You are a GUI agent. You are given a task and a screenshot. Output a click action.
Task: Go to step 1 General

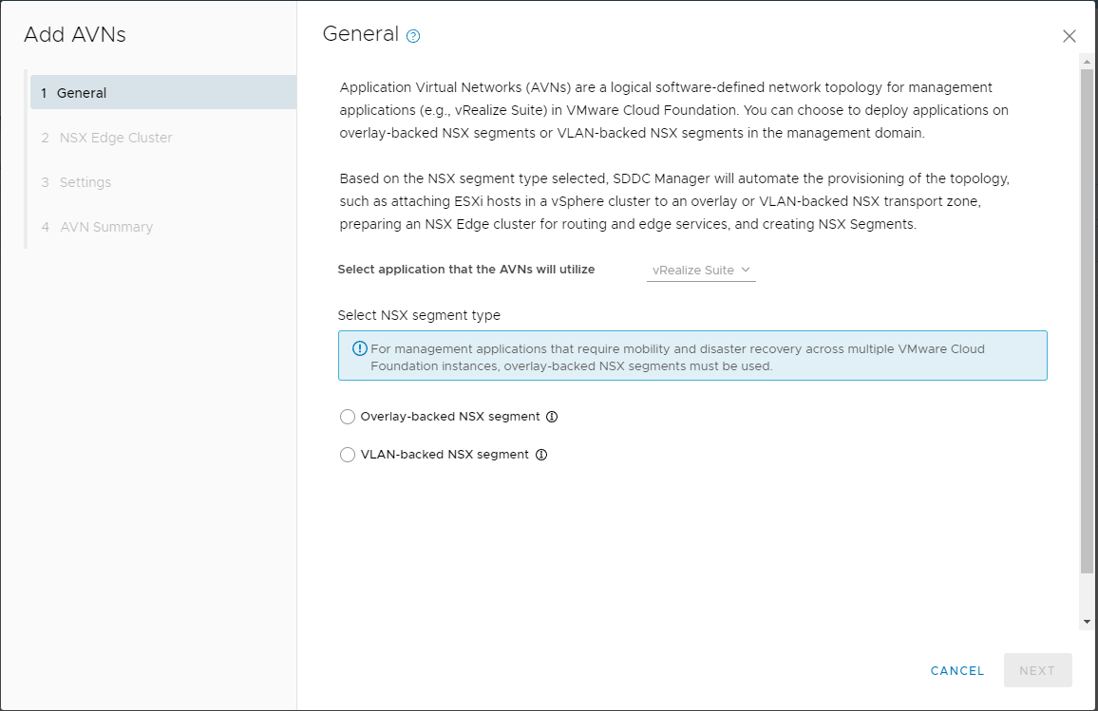82,93
